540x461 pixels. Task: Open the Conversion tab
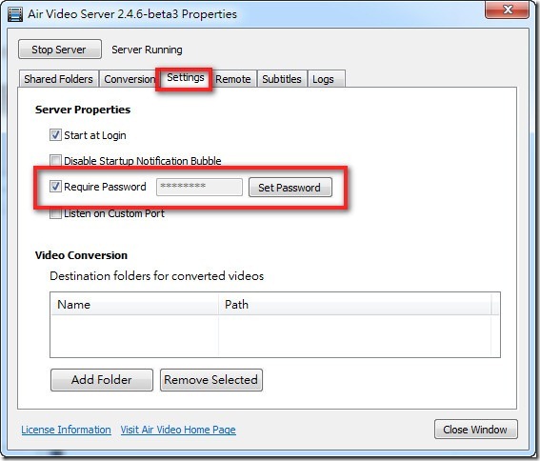[130, 79]
